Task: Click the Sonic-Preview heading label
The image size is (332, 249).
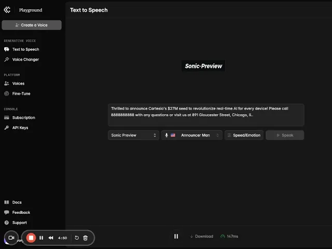Action: coord(203,66)
